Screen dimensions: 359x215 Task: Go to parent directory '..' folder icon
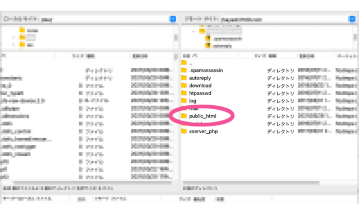tap(184, 62)
